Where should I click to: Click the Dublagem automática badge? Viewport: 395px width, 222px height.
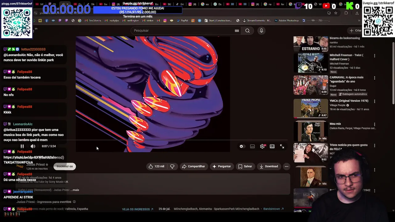click(353, 94)
